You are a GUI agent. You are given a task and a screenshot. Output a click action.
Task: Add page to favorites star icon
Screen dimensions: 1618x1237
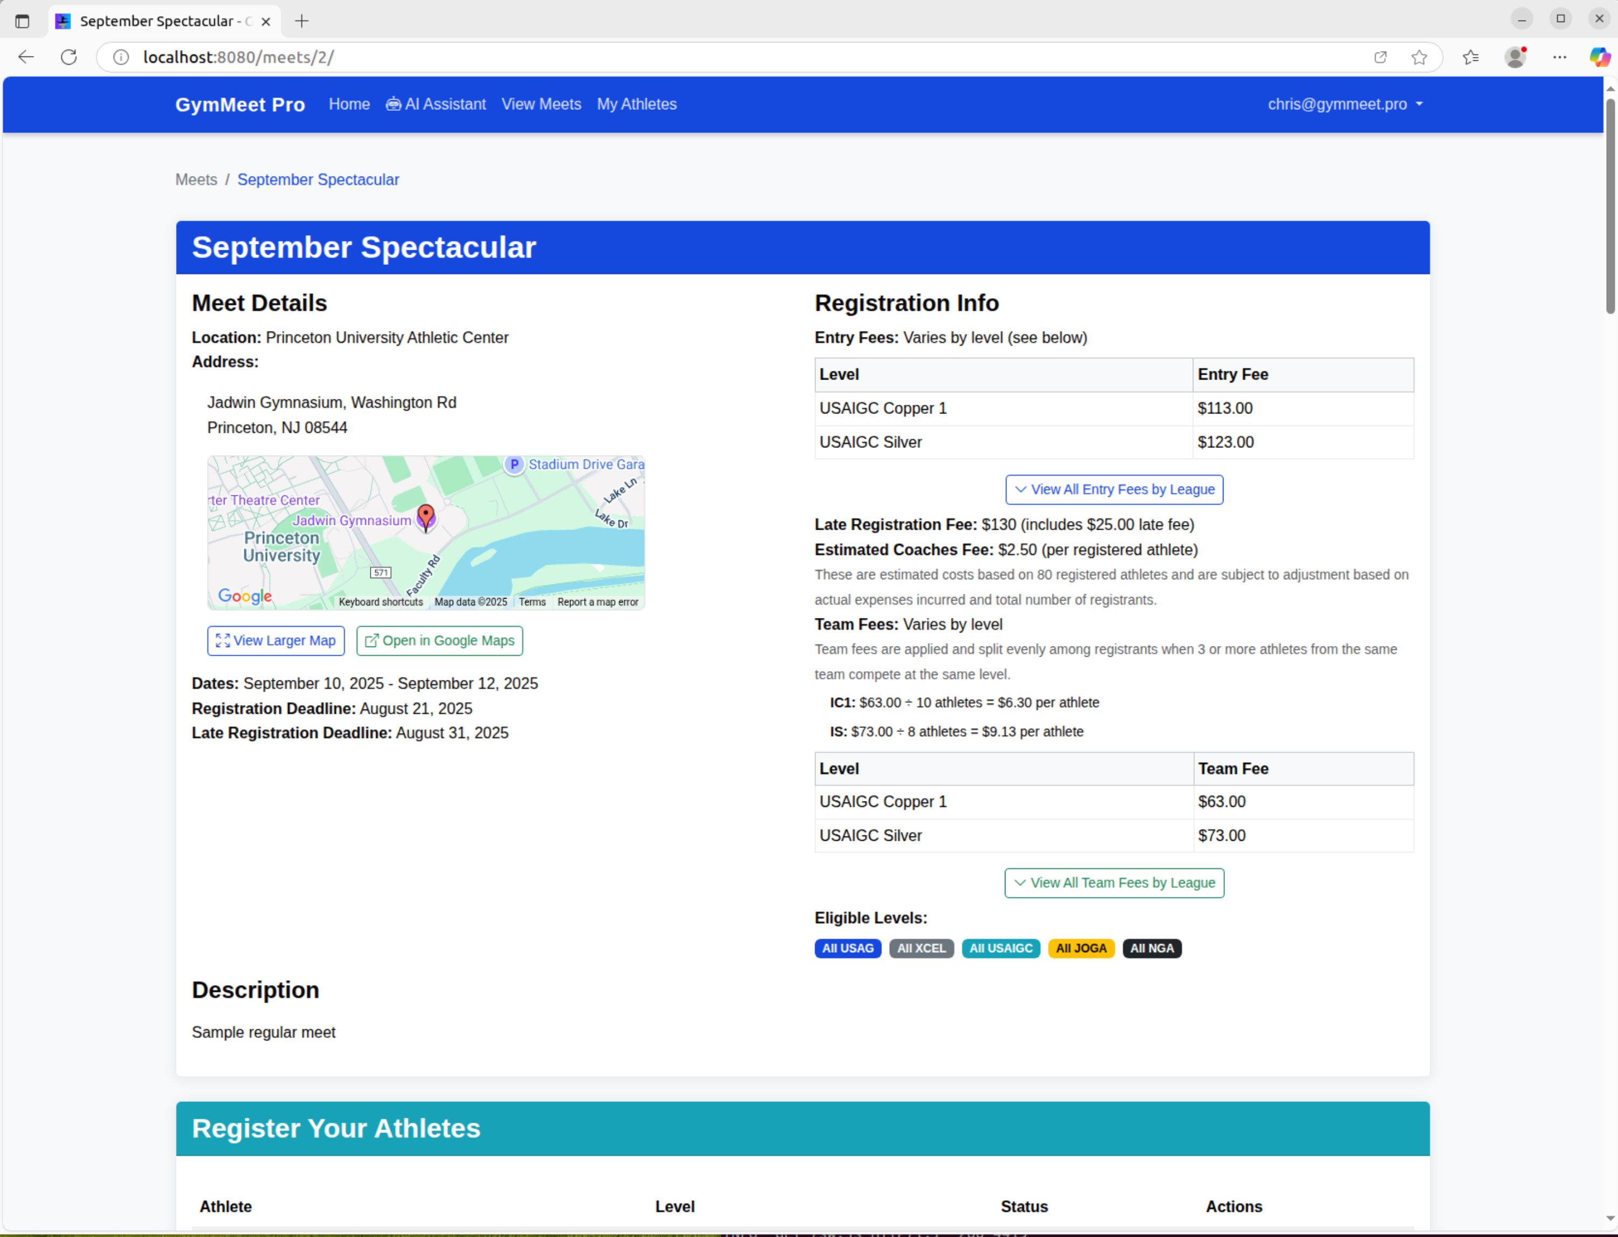[x=1419, y=57]
